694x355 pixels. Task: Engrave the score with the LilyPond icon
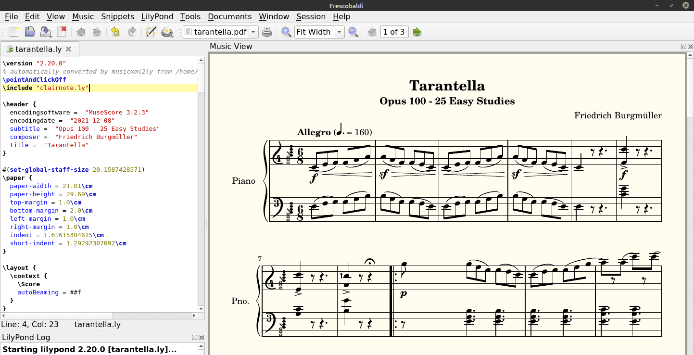click(167, 32)
